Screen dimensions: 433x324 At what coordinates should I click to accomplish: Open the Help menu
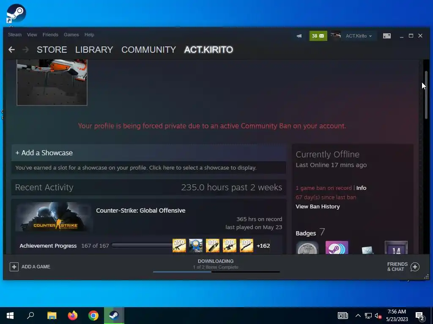click(89, 35)
